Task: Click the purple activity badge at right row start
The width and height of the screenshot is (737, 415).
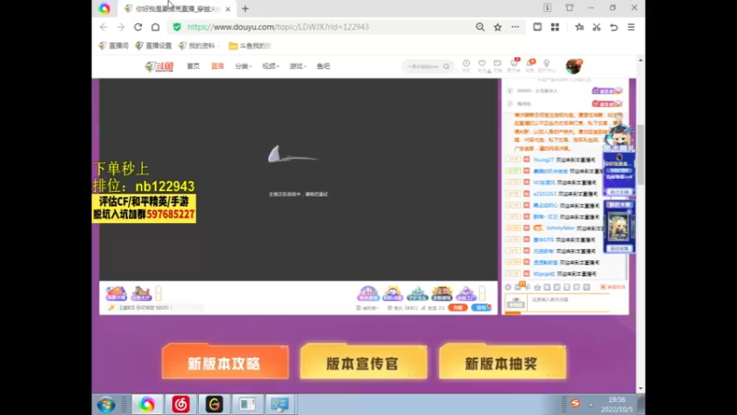Action: pos(368,293)
